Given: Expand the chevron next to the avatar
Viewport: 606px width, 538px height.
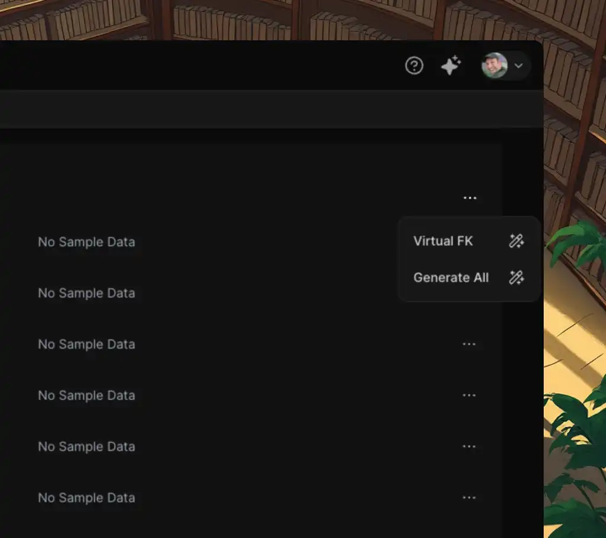Looking at the screenshot, I should click(x=519, y=66).
